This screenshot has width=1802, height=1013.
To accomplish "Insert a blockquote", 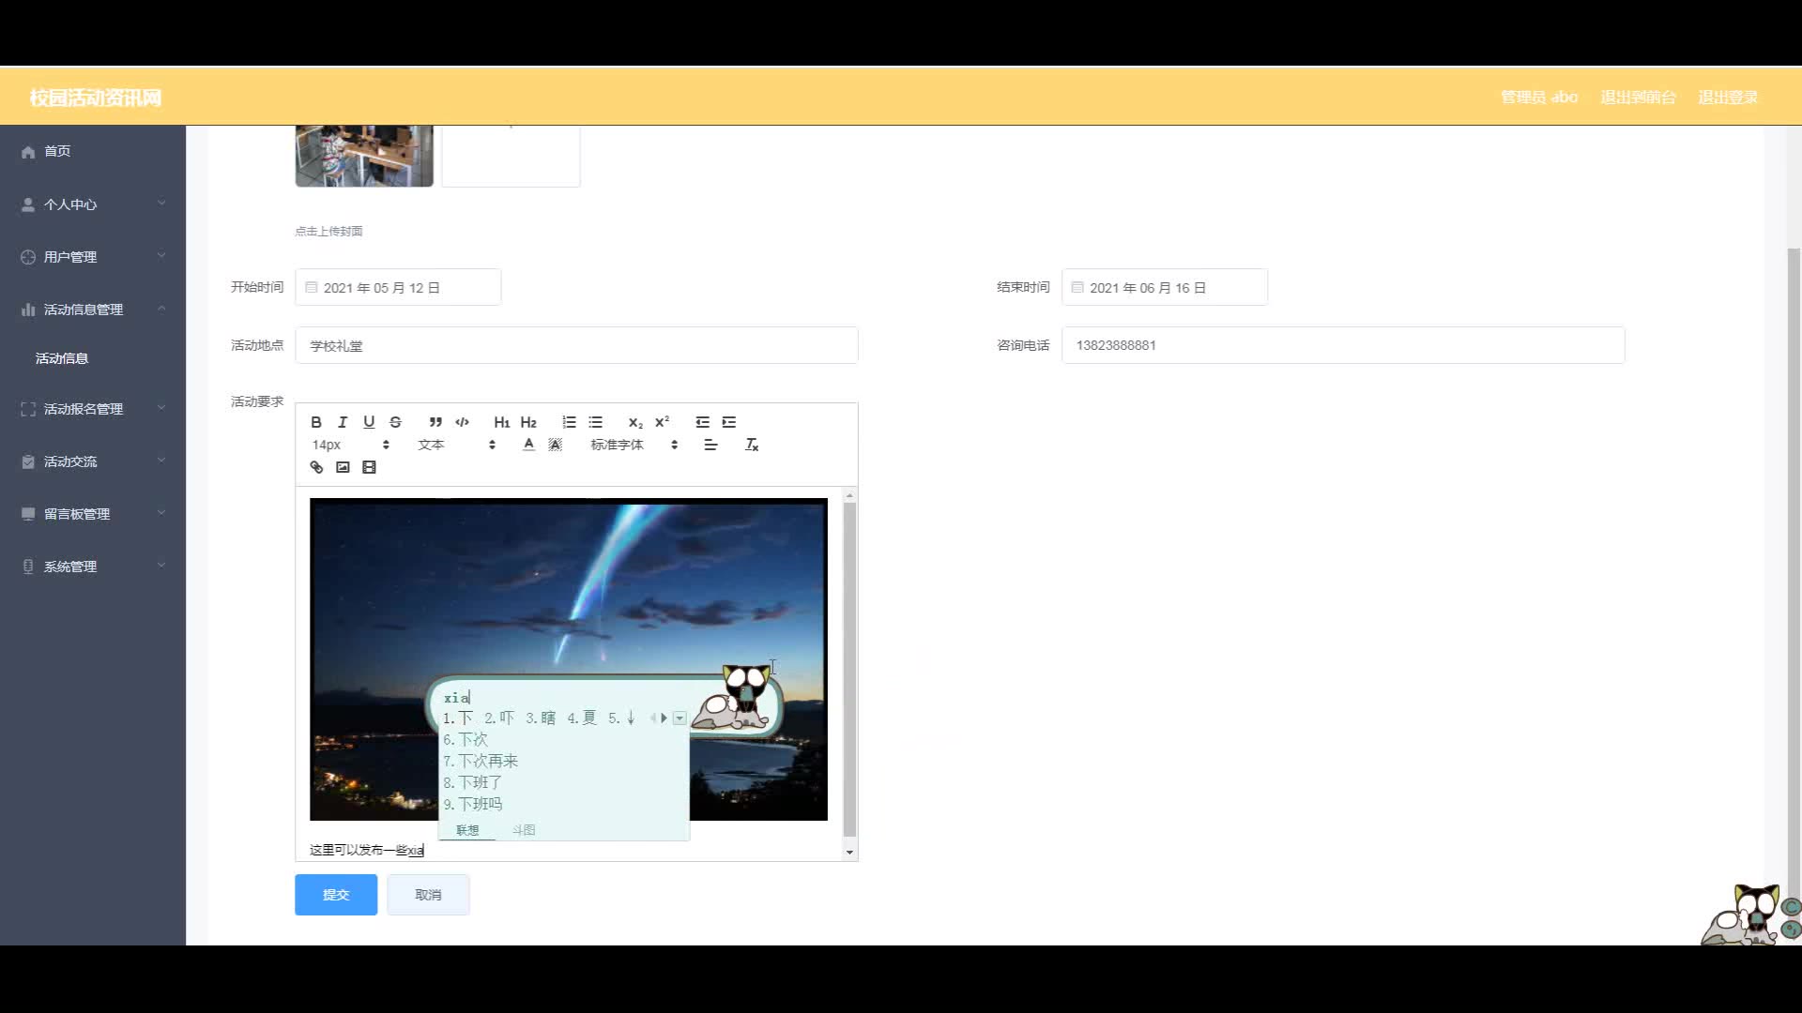I will pyautogui.click(x=435, y=422).
